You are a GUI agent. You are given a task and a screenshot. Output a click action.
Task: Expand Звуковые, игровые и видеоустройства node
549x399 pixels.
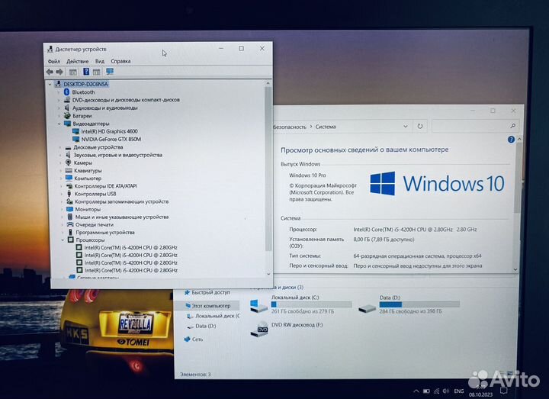click(x=60, y=155)
